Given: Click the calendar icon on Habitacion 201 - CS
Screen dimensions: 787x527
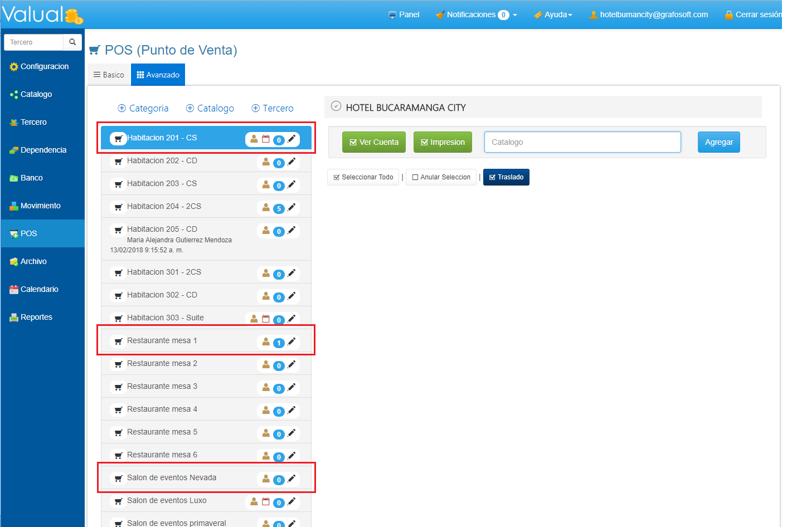Looking at the screenshot, I should [266, 139].
